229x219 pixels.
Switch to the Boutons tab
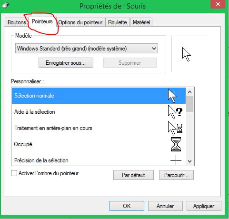click(x=17, y=22)
